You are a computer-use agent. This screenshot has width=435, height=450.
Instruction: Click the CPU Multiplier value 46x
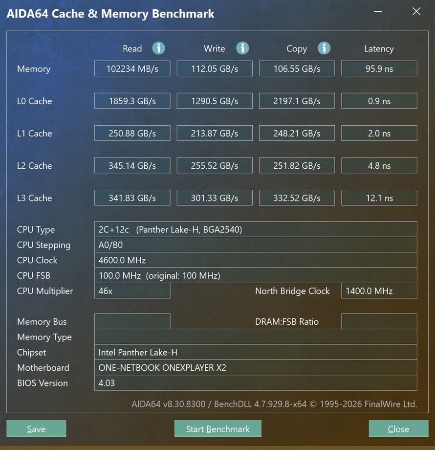pyautogui.click(x=132, y=291)
